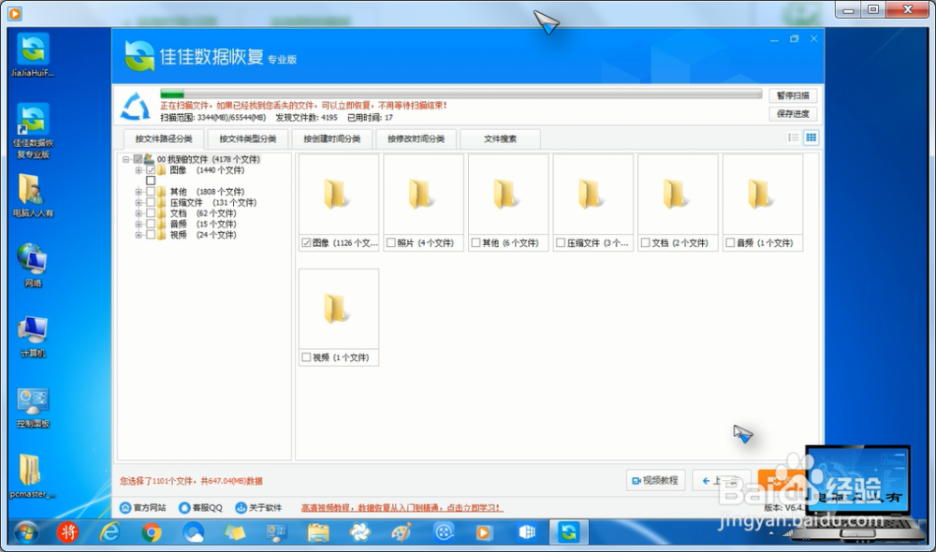Open the 照片 folder thumbnail
936x552 pixels.
423,195
